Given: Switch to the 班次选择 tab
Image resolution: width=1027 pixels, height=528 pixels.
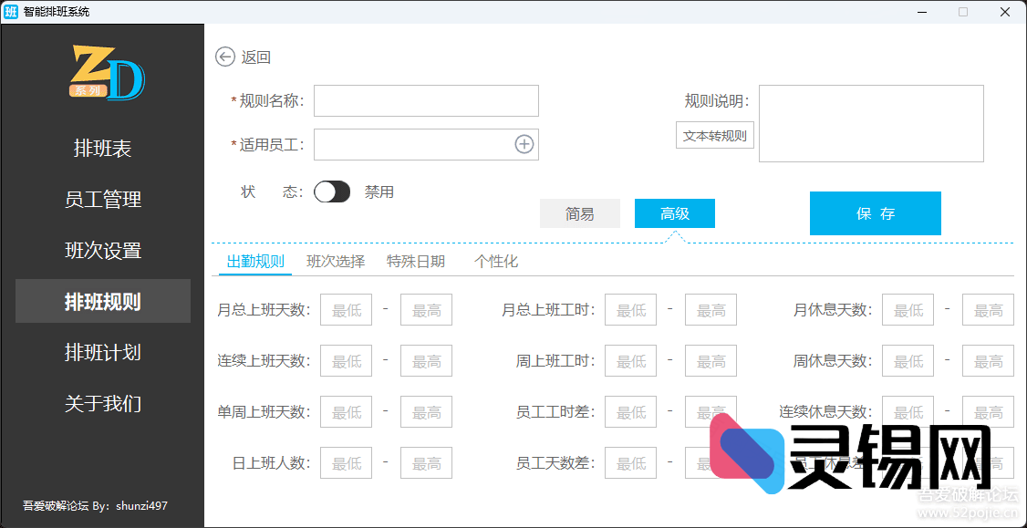Looking at the screenshot, I should click(x=336, y=262).
